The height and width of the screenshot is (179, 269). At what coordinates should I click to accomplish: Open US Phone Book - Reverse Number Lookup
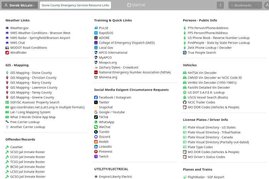pos(219,38)
